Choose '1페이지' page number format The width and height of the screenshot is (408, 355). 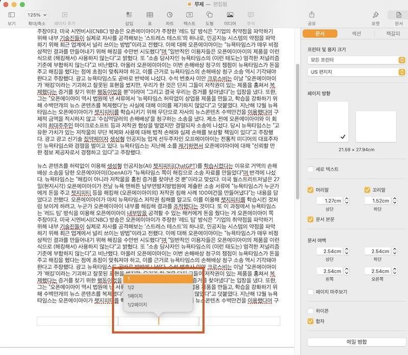(x=158, y=296)
